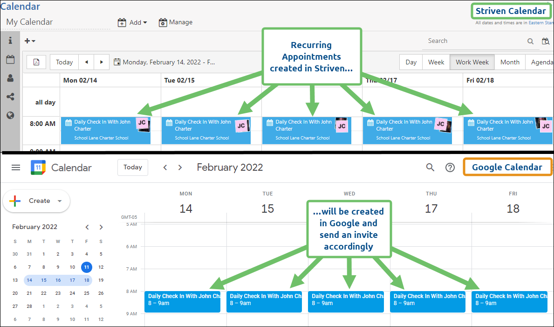This screenshot has height=327, width=554.
Task: Open Tuesday 02/15 Daily Check In appointment
Action: (206, 130)
